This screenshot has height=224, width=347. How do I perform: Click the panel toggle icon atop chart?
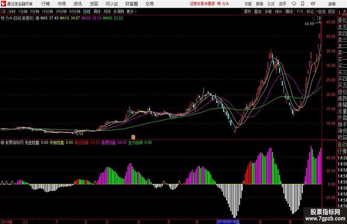(319, 18)
